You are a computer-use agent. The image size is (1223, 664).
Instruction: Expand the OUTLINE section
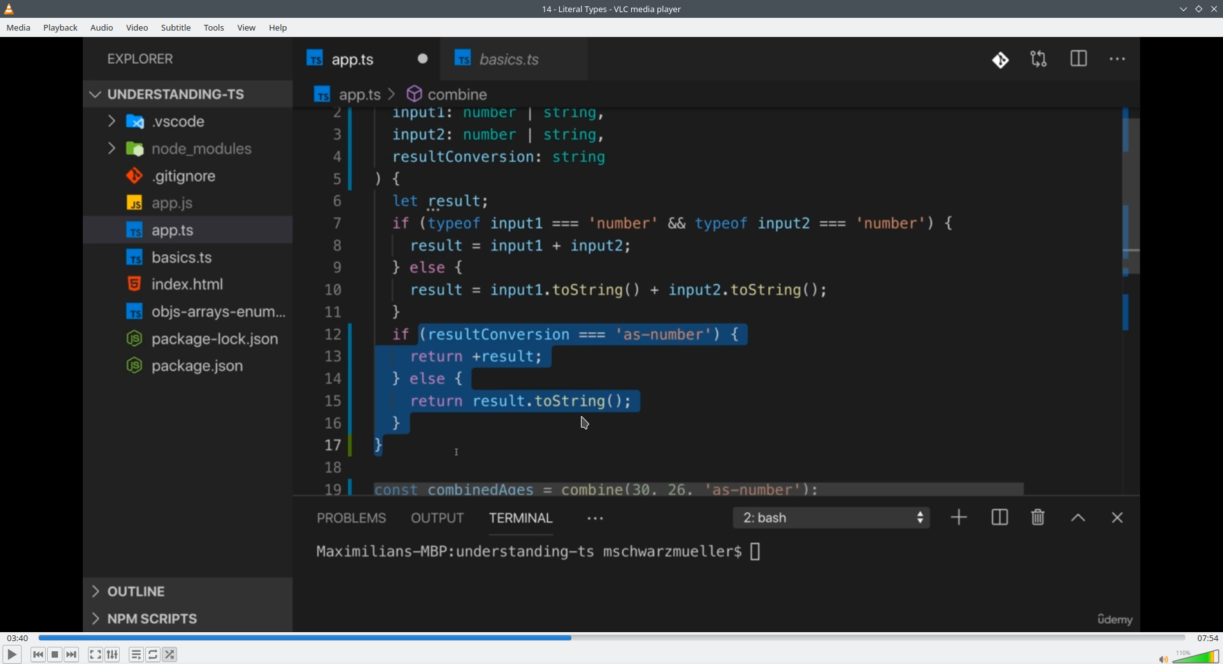[187, 592]
